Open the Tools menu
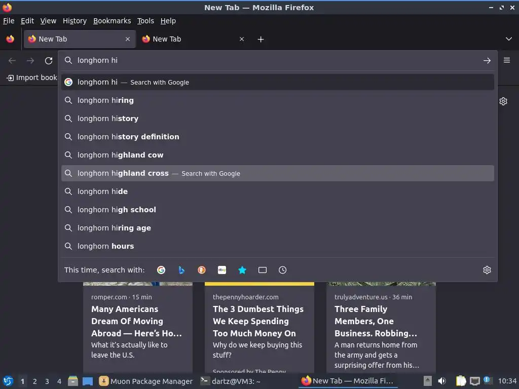This screenshot has width=519, height=389. pos(145,21)
